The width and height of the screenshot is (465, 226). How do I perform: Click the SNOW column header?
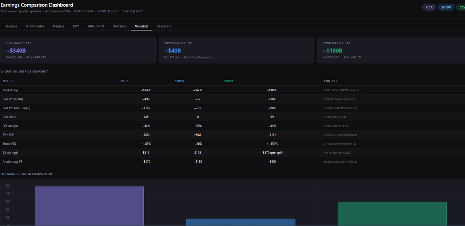(x=179, y=81)
